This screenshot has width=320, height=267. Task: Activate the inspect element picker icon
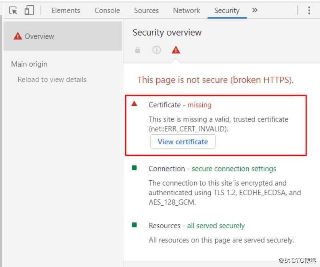(x=13, y=10)
